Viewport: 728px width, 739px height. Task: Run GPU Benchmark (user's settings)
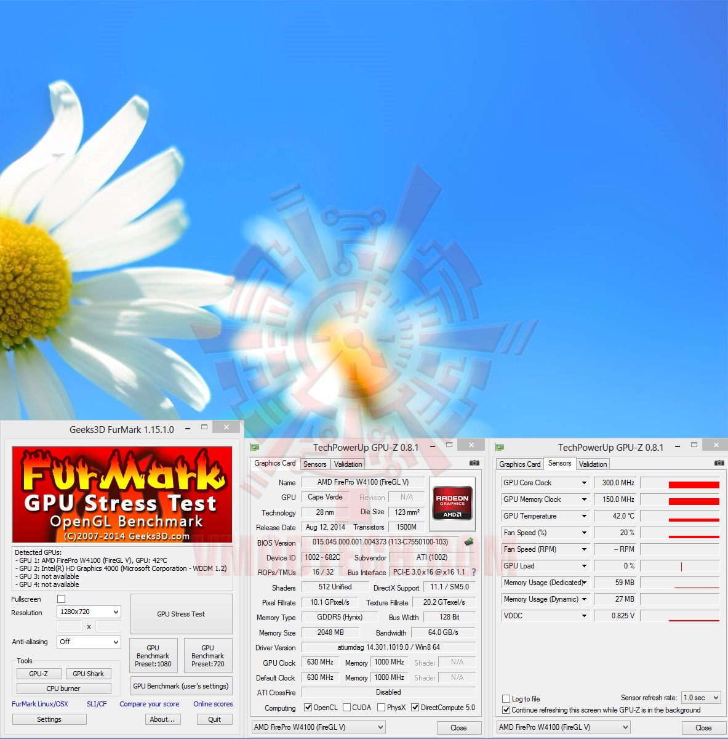[181, 686]
